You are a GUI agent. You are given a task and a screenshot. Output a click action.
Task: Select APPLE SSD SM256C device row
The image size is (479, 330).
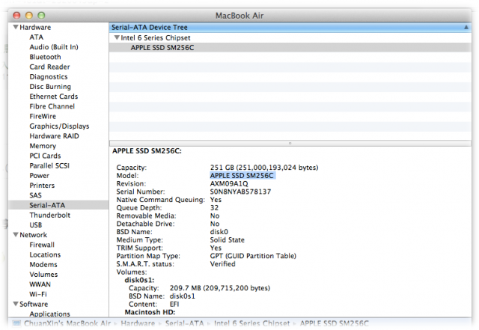point(290,48)
